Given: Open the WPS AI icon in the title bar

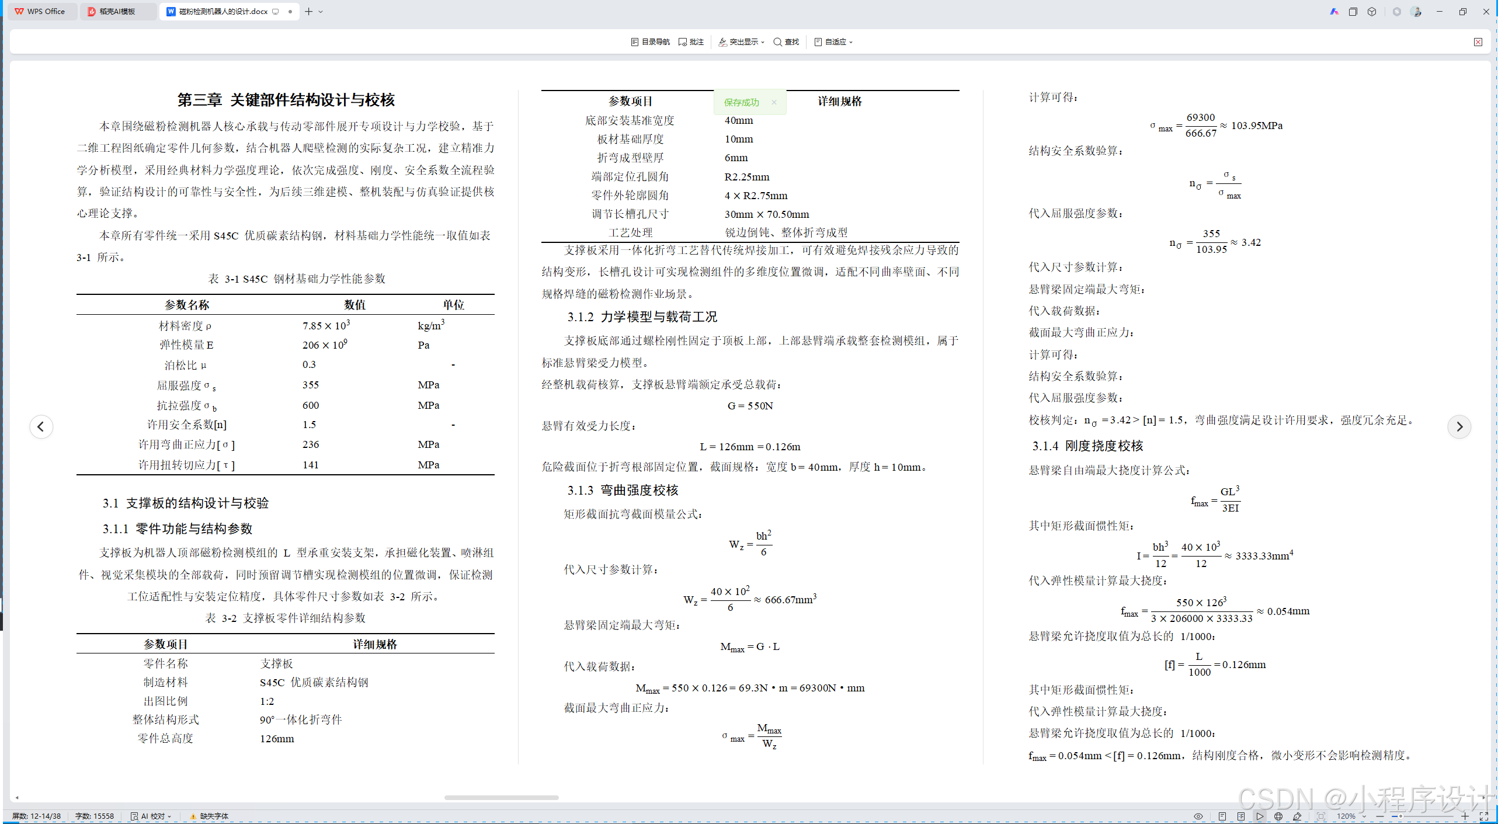Looking at the screenshot, I should click(1334, 11).
